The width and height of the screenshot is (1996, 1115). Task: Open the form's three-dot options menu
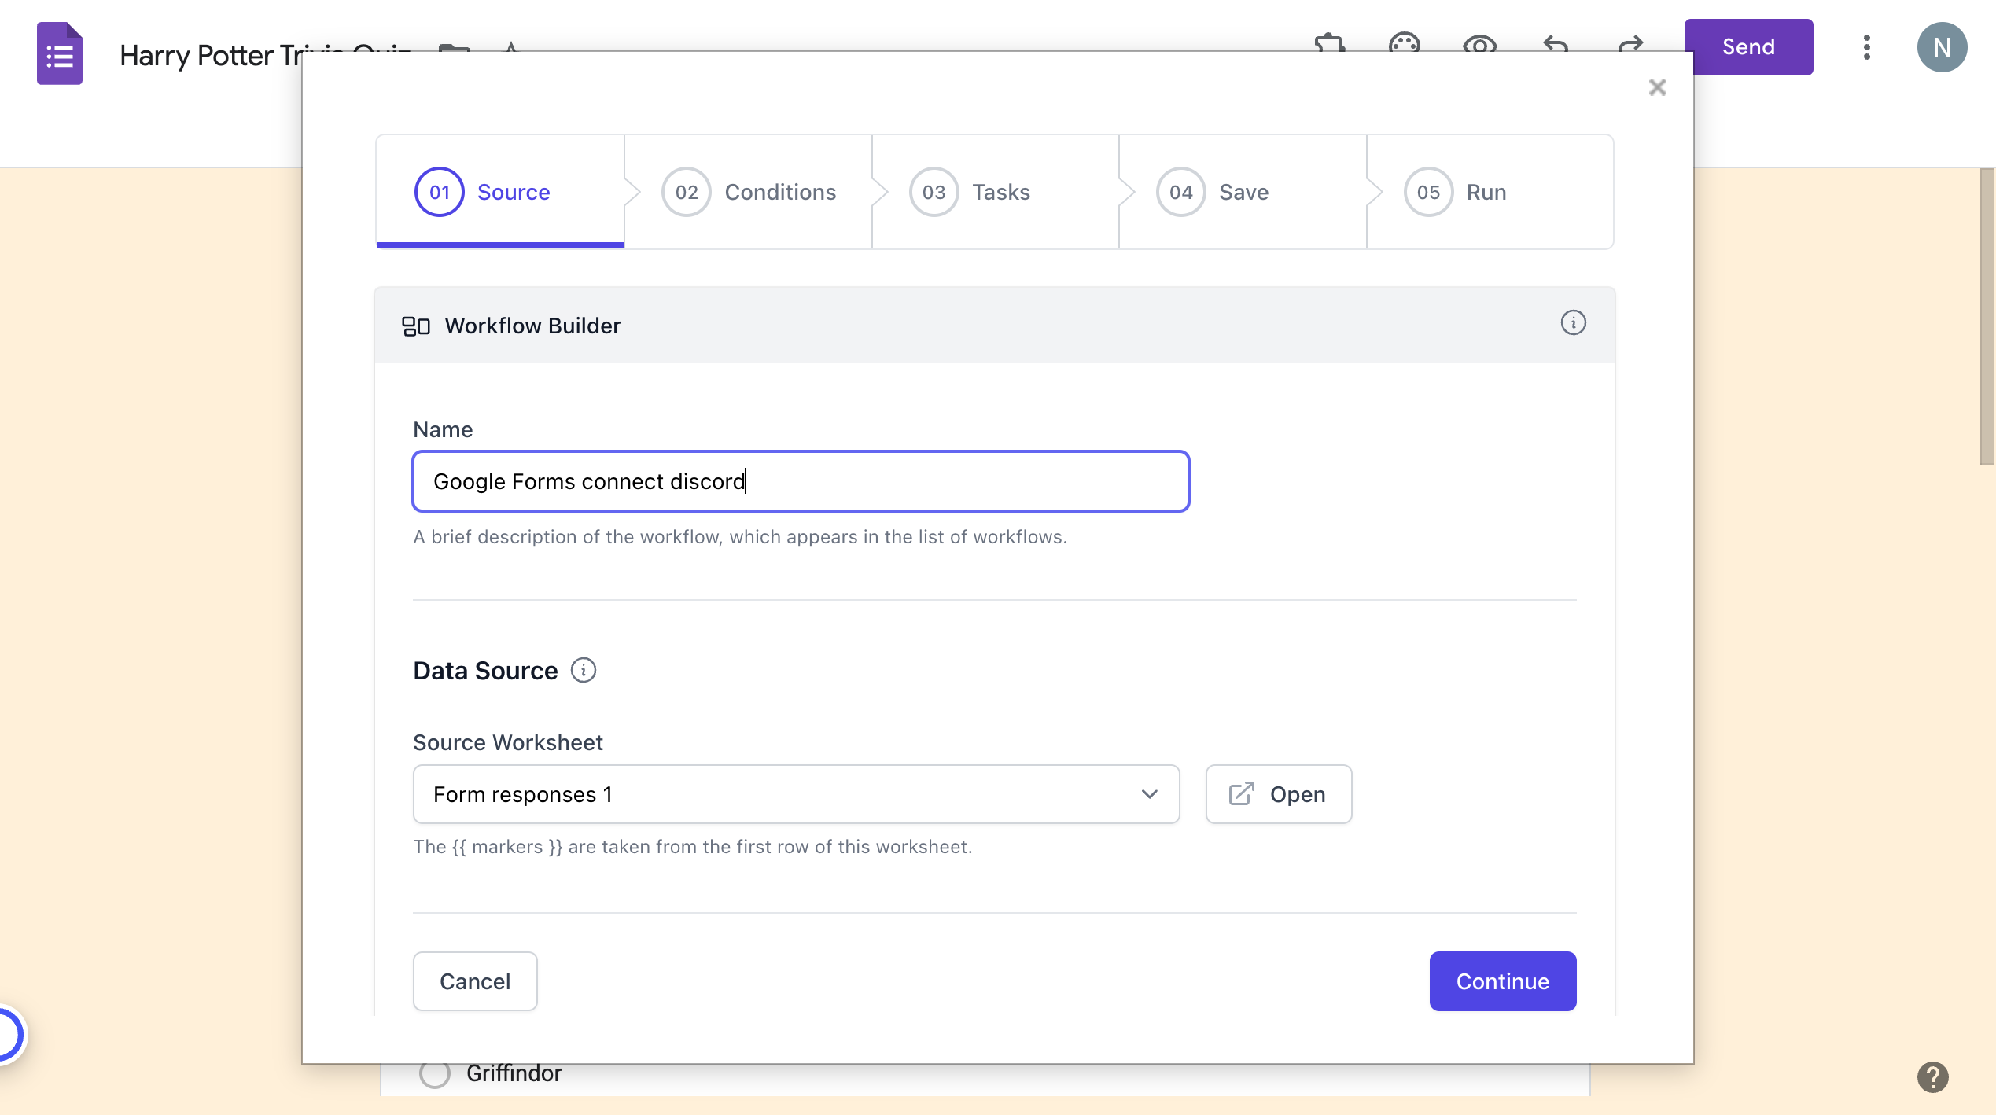[1867, 47]
